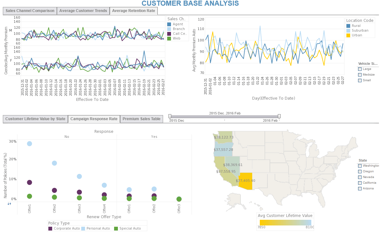384x234 pixels.
Task: Check the California state filter
Action: [x=360, y=183]
